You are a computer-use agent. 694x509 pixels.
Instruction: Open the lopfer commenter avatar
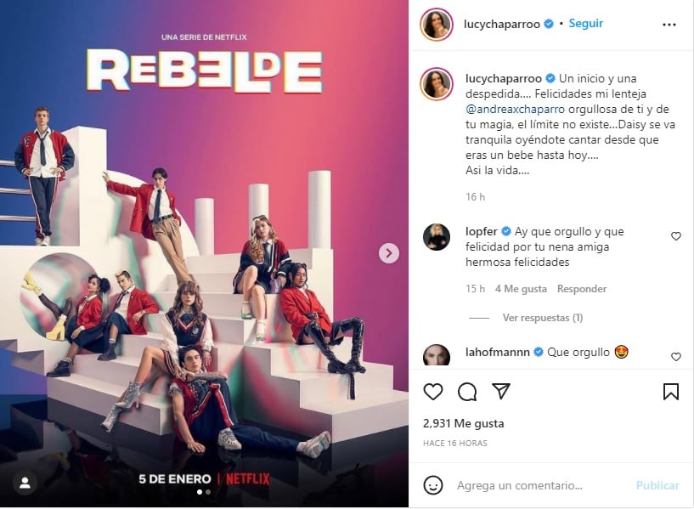coord(437,237)
